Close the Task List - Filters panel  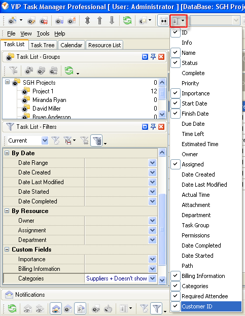pyautogui.click(x=161, y=127)
